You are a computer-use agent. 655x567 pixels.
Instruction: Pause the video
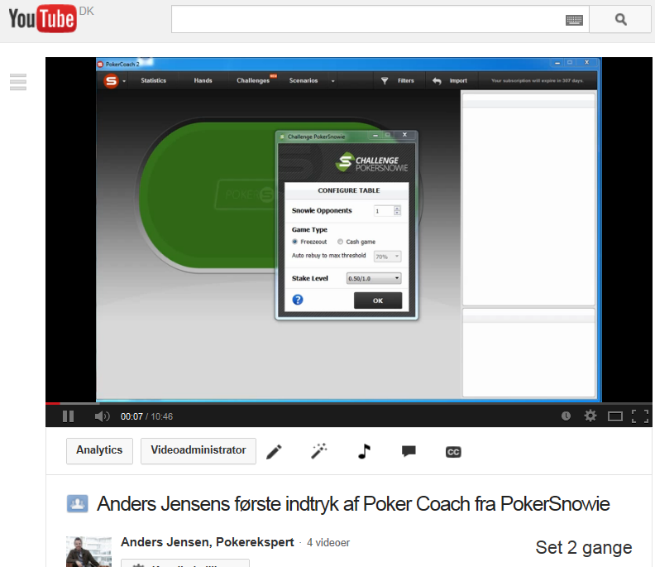[x=68, y=416]
